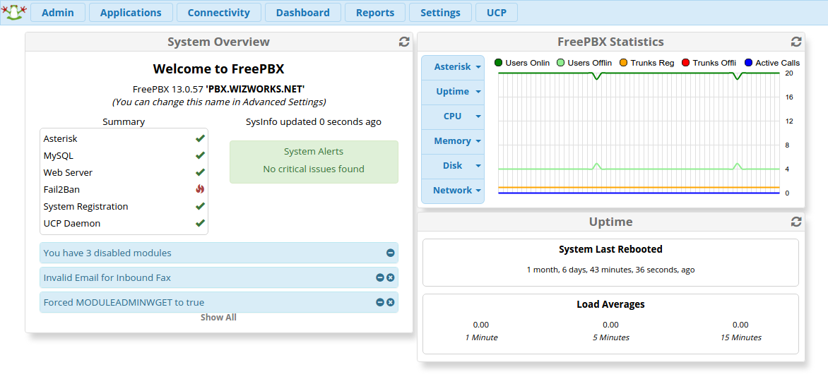
Task: Click the Fail2Ban flame warning icon
Action: (200, 189)
